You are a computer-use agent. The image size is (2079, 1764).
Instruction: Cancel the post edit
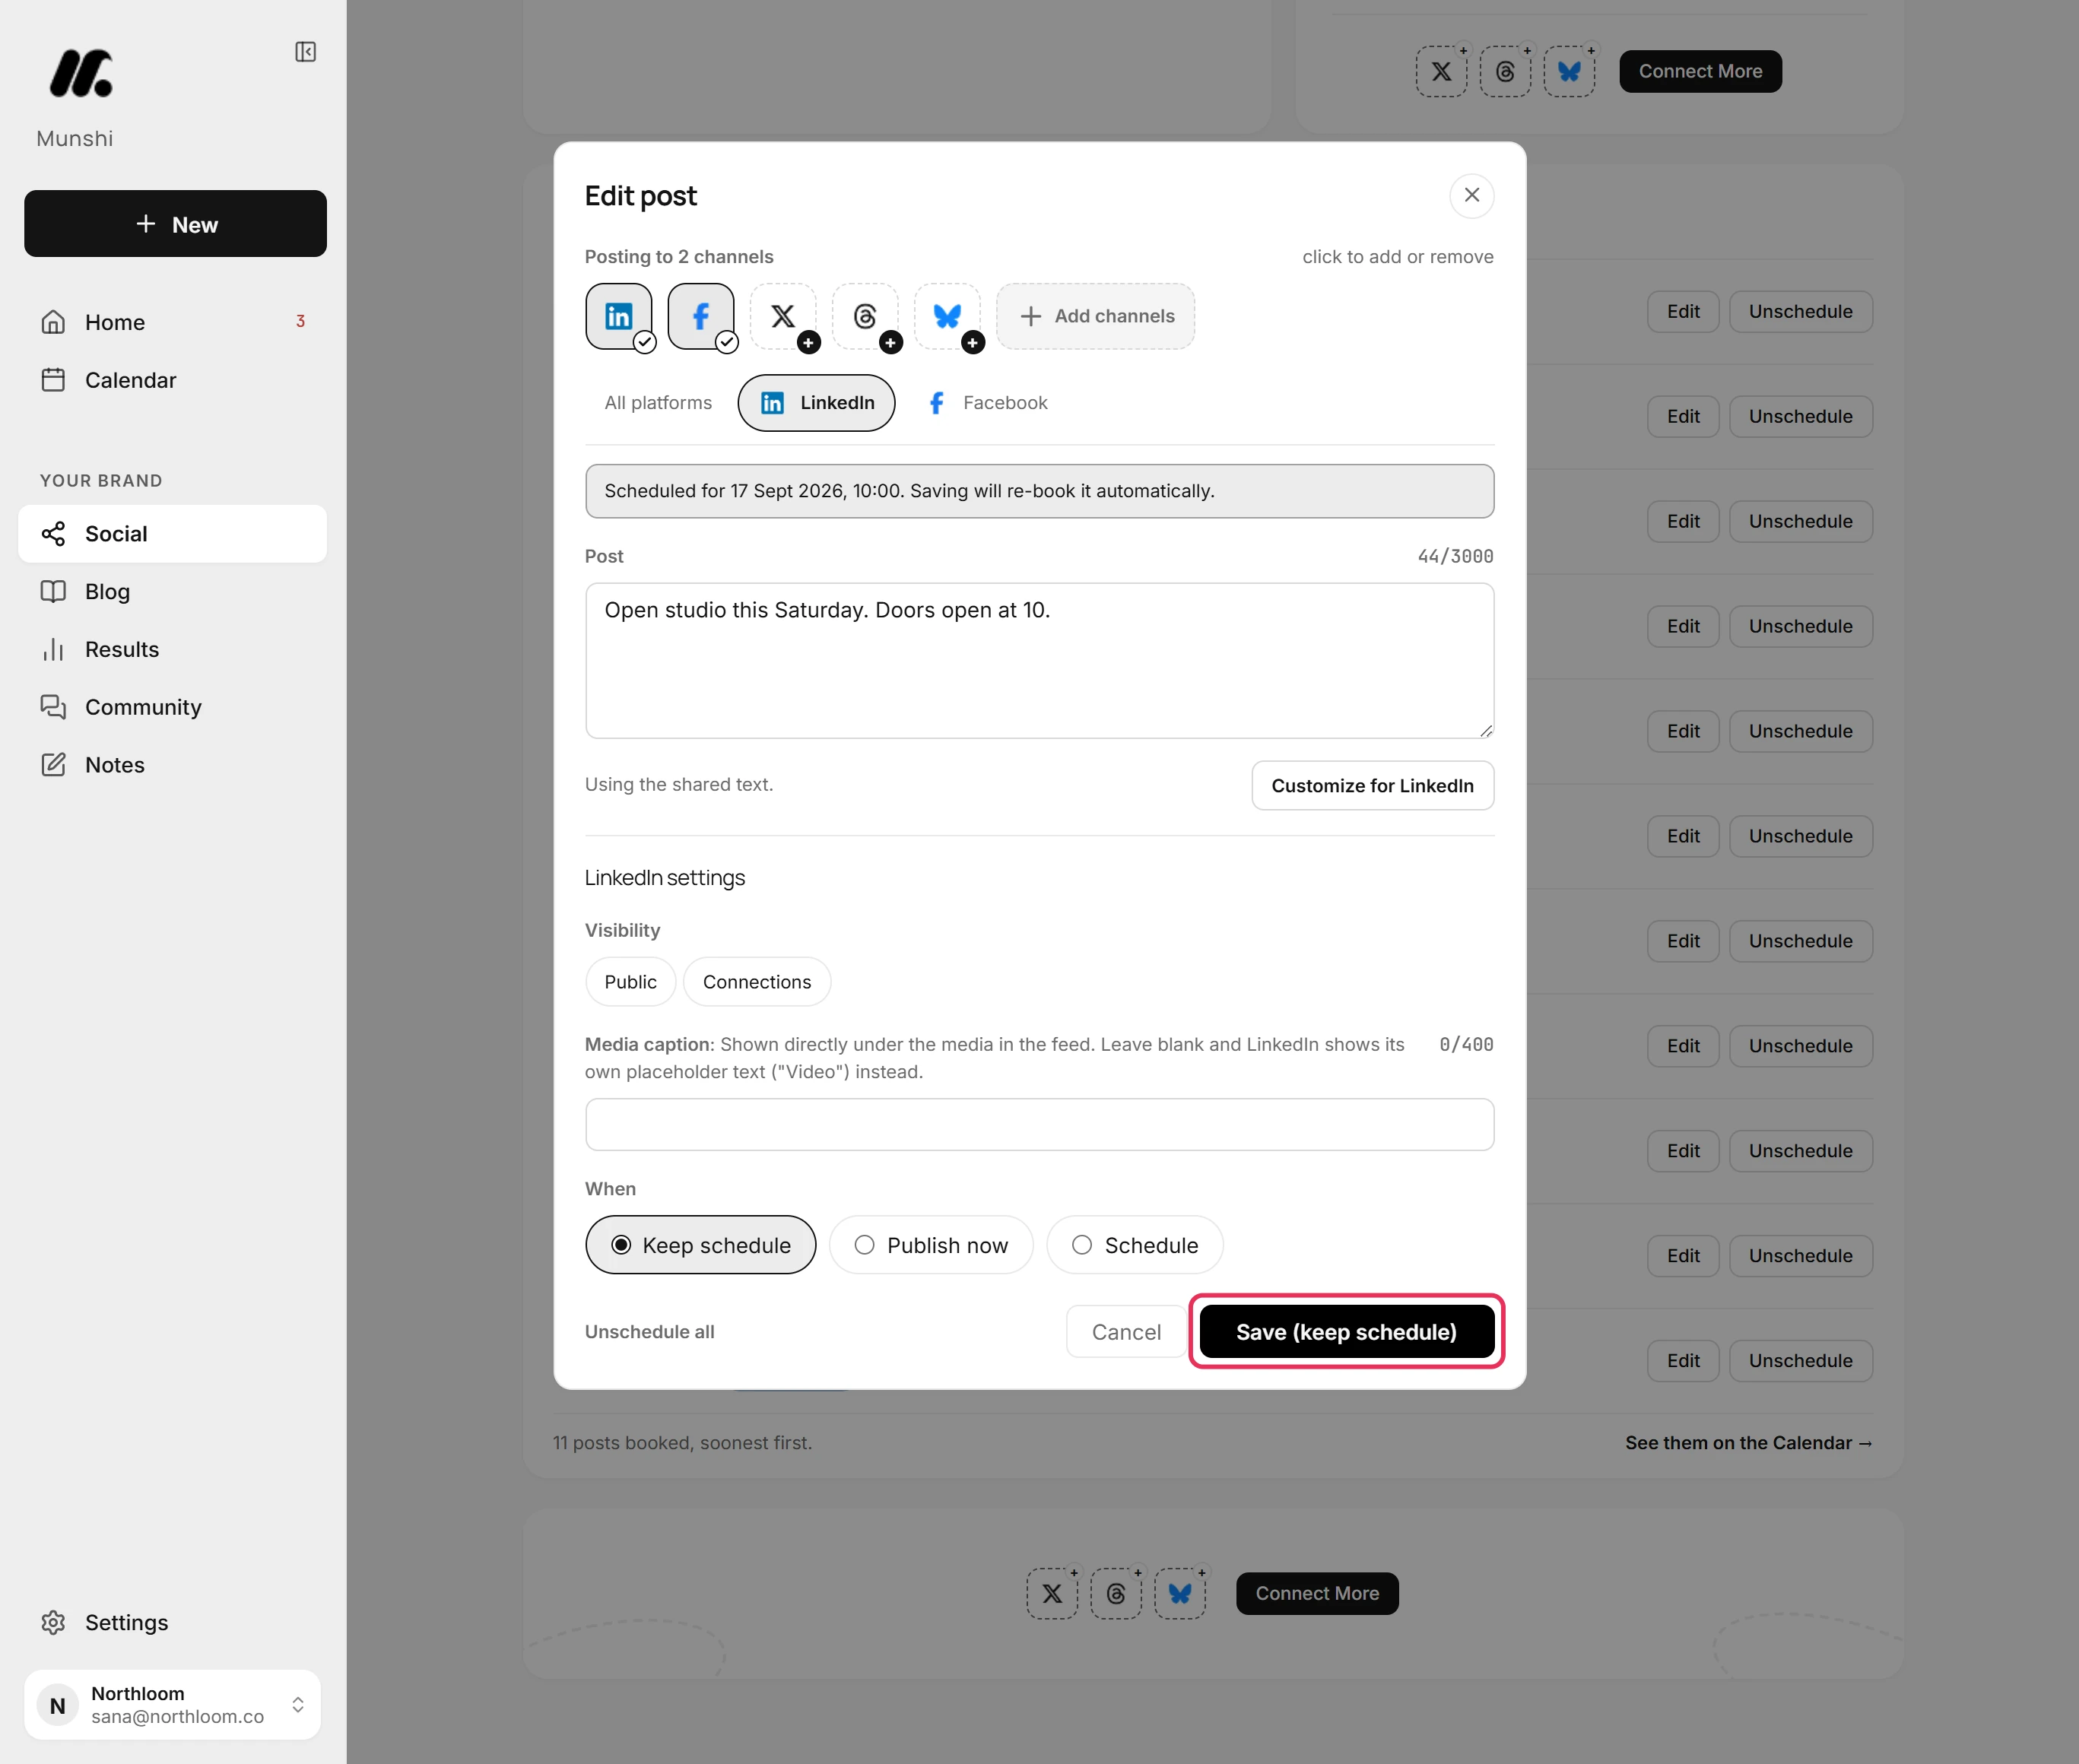pos(1126,1332)
